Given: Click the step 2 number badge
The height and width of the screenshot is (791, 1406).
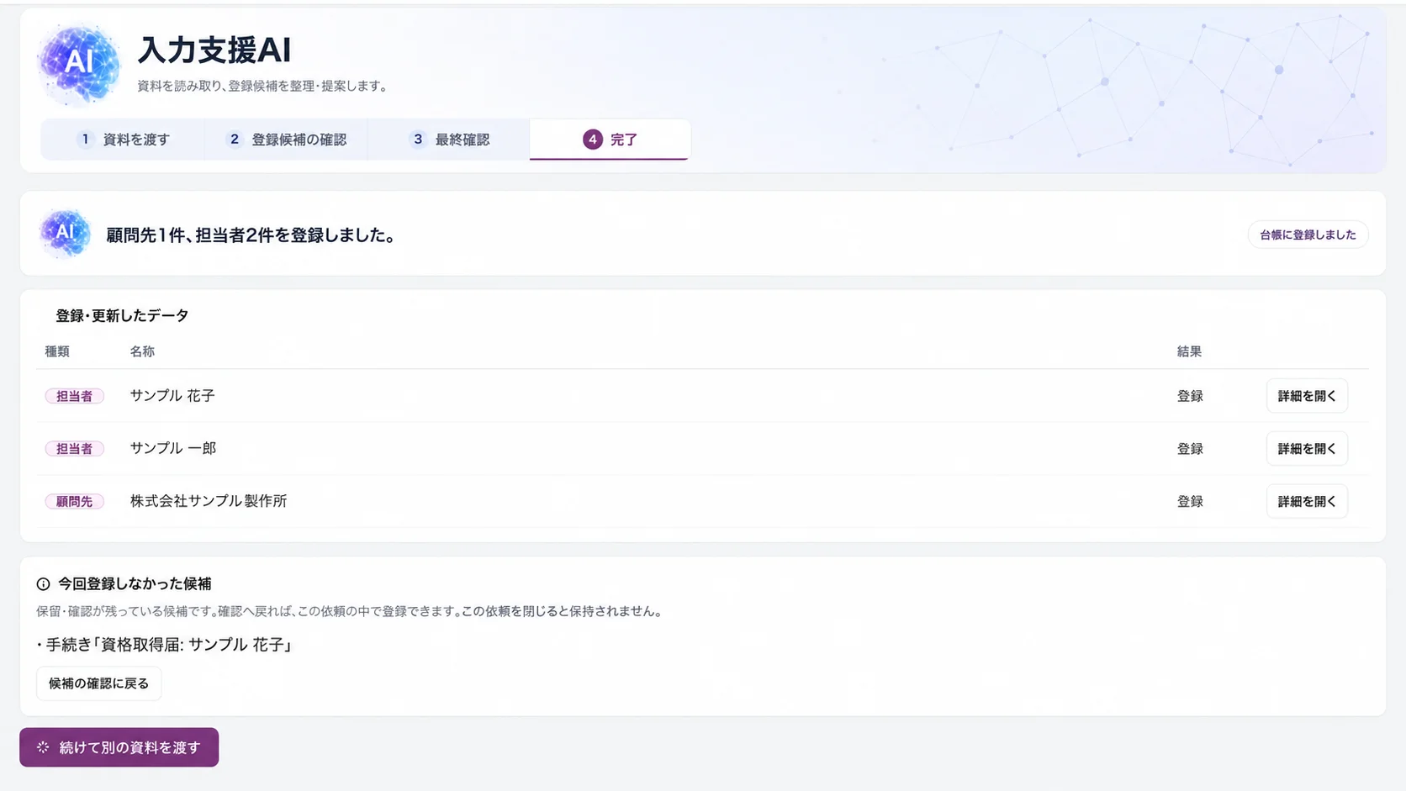Looking at the screenshot, I should 235,140.
